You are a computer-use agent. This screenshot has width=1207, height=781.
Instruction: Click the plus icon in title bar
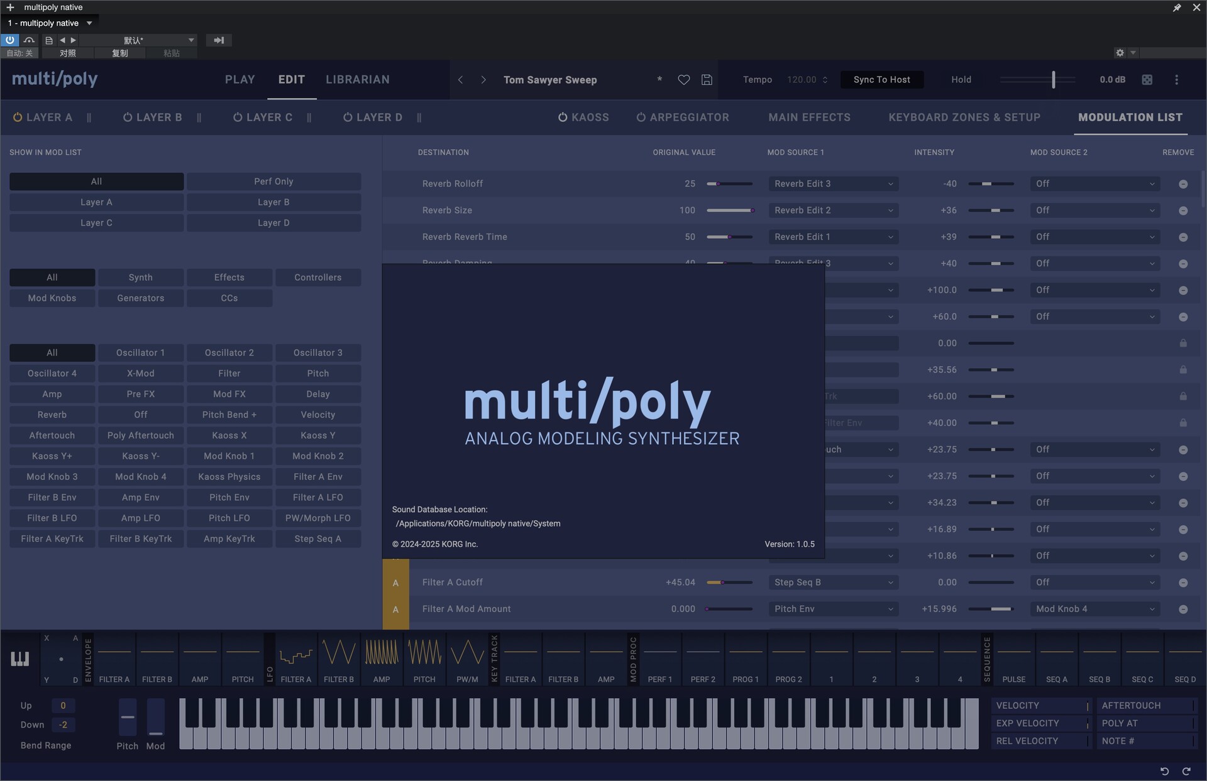point(10,8)
